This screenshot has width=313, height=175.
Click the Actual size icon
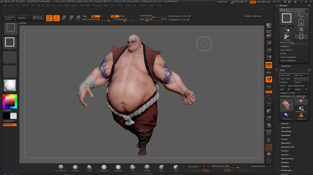(x=269, y=51)
